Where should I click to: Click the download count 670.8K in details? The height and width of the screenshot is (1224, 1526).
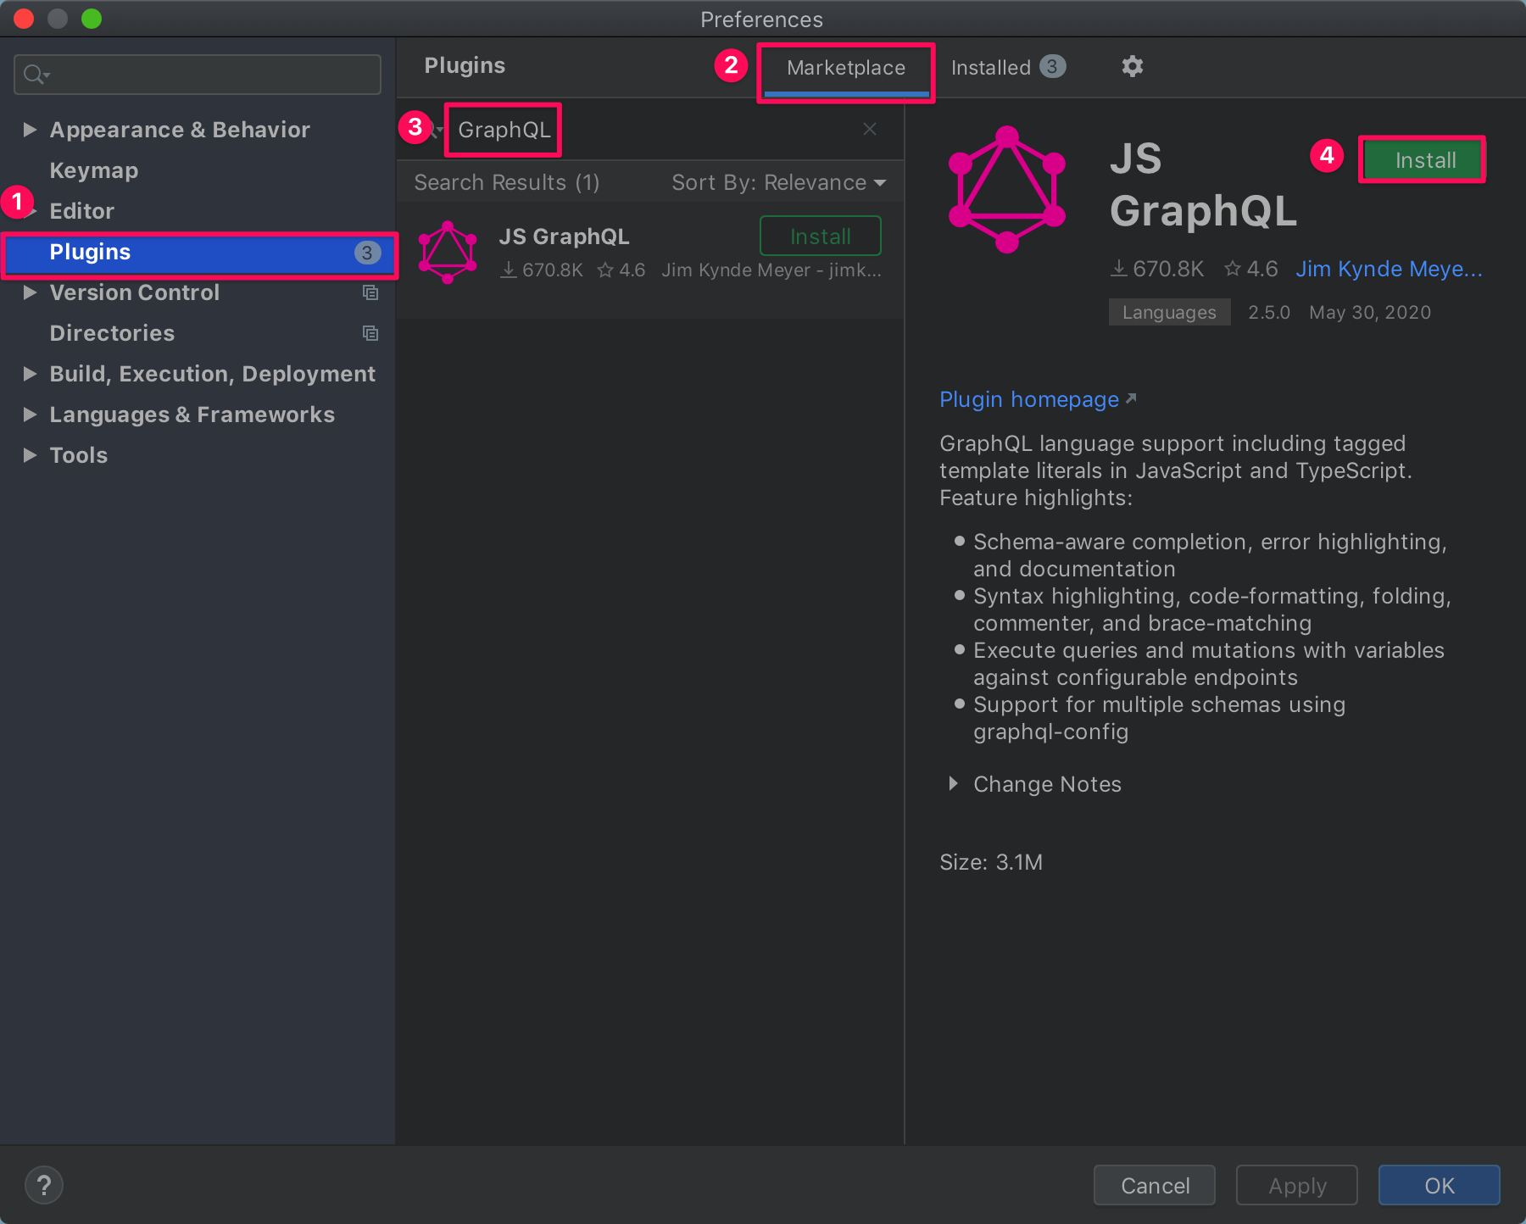tap(1157, 269)
